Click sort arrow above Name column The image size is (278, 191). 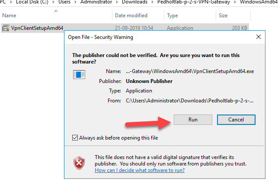coord(56,11)
